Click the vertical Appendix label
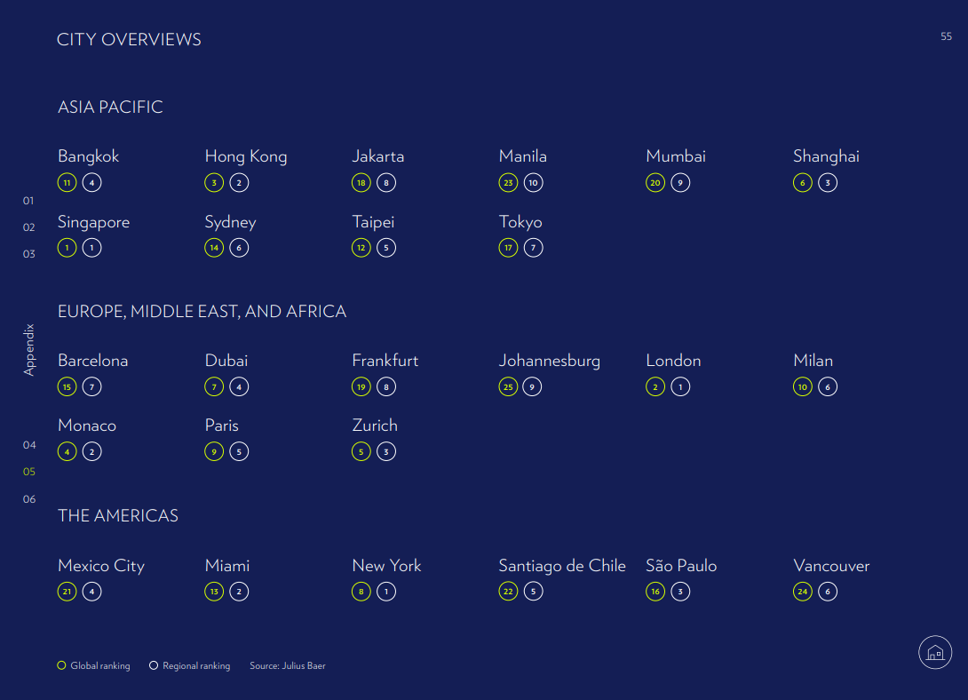 tap(29, 349)
